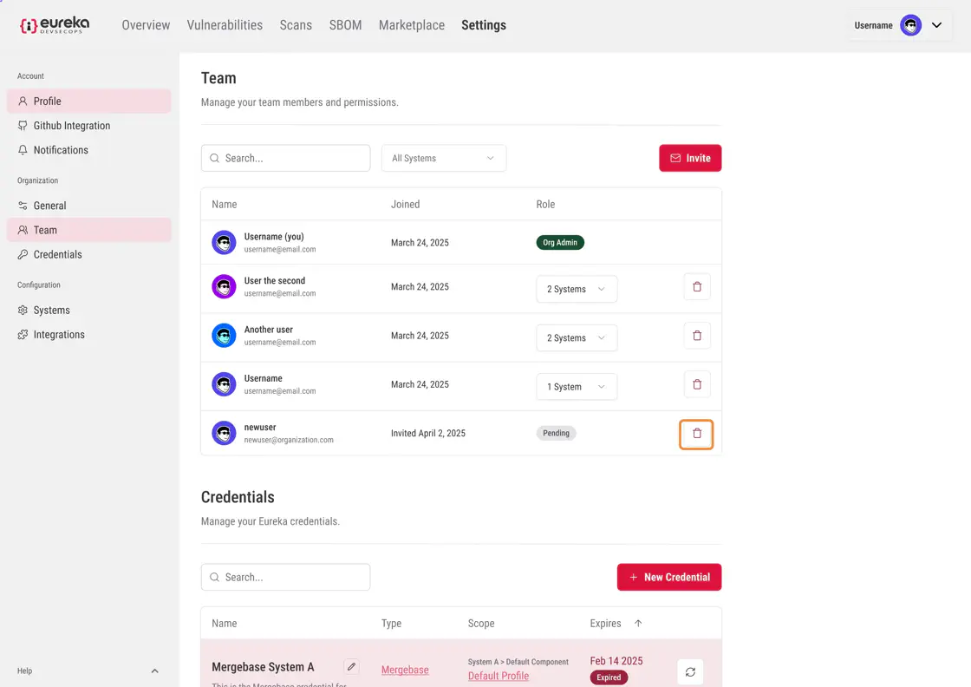The width and height of the screenshot is (971, 687).
Task: Open the 1 System role dropdown
Action: point(577,387)
